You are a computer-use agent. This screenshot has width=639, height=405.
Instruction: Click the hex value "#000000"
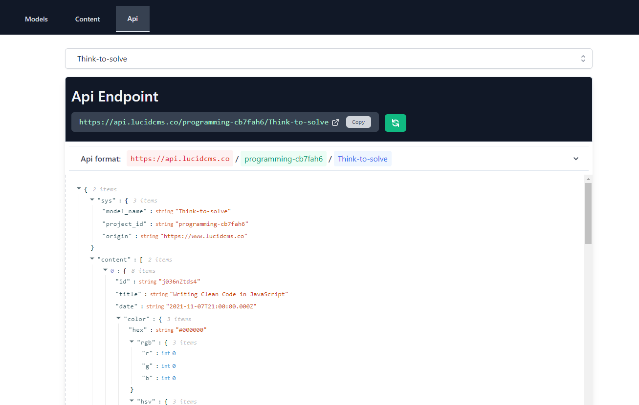pyautogui.click(x=191, y=330)
